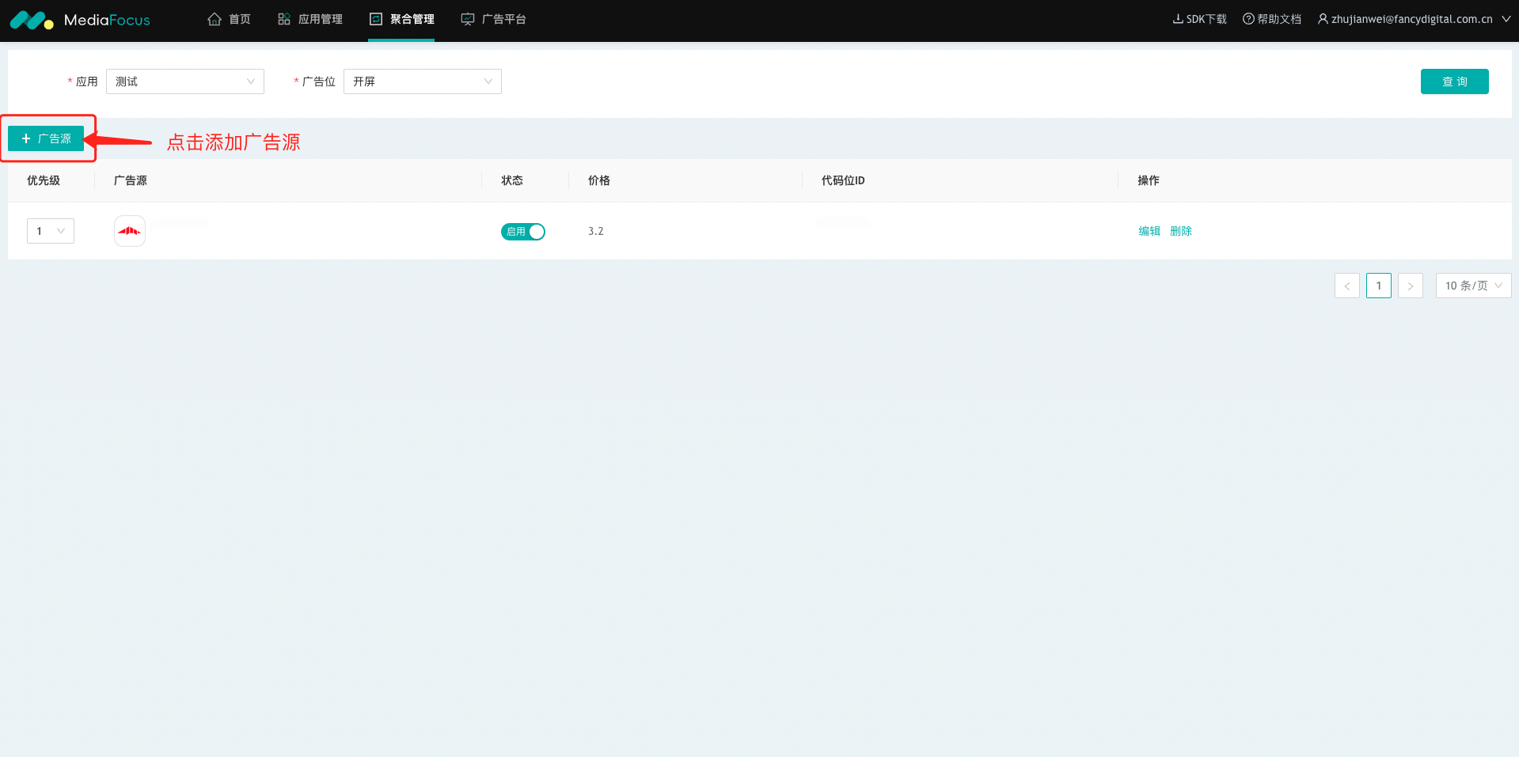Screen dimensions: 1519x757
Task: Open the 10 条/页 page size selector
Action: 1472,286
